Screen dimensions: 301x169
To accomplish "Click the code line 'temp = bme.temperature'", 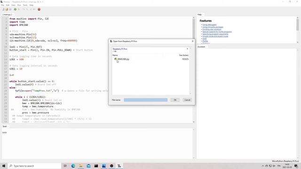I will (x=38, y=107).
